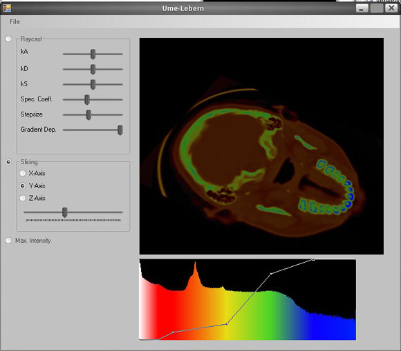401x351 pixels.
Task: Click the kD slider handle
Action: pos(93,69)
